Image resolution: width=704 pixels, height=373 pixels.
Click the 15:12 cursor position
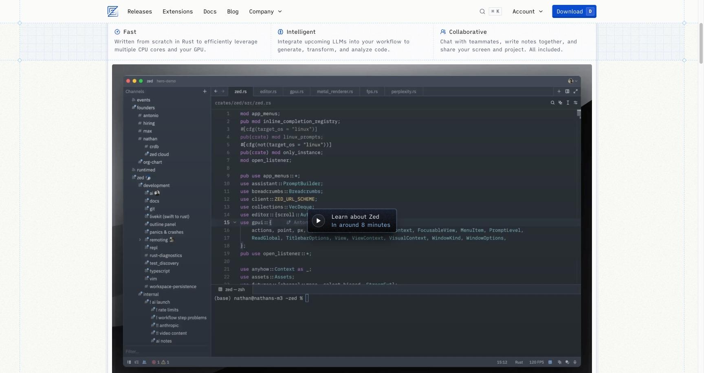(502, 362)
